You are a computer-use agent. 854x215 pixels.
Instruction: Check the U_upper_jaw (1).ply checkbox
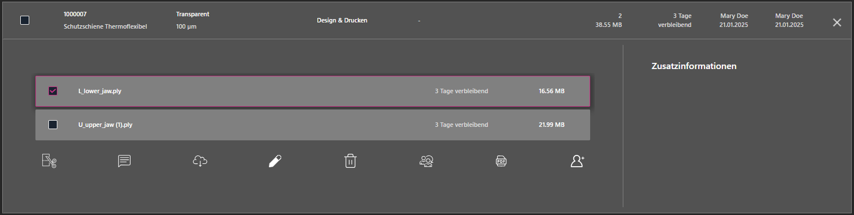pyautogui.click(x=53, y=125)
